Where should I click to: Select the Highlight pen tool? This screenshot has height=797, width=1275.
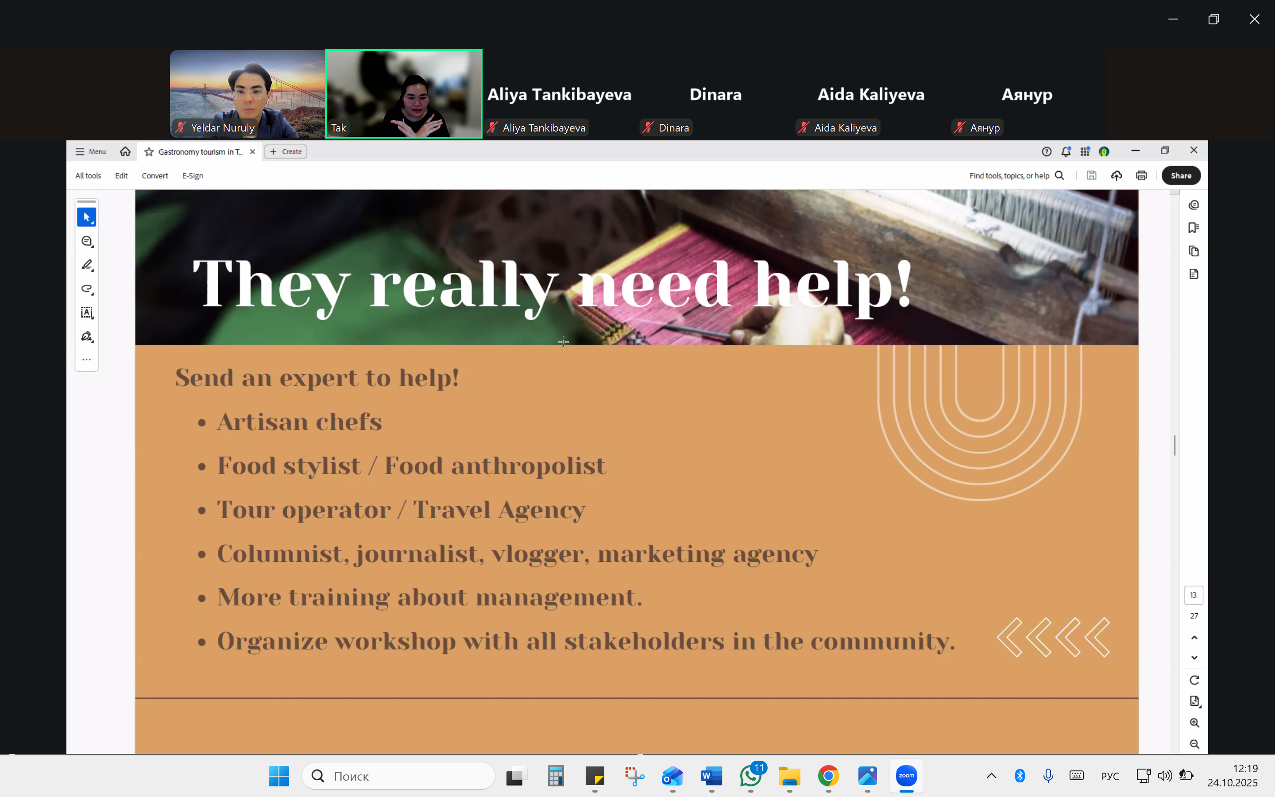click(x=86, y=265)
